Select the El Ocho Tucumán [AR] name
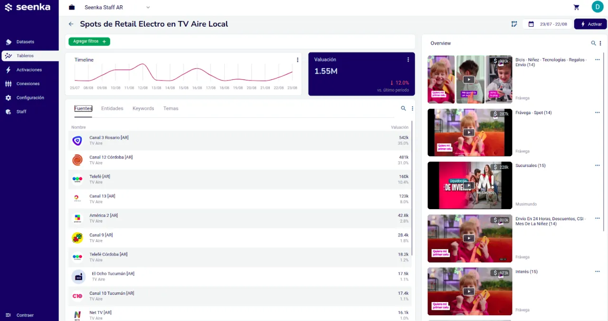The image size is (608, 321). pos(113,274)
